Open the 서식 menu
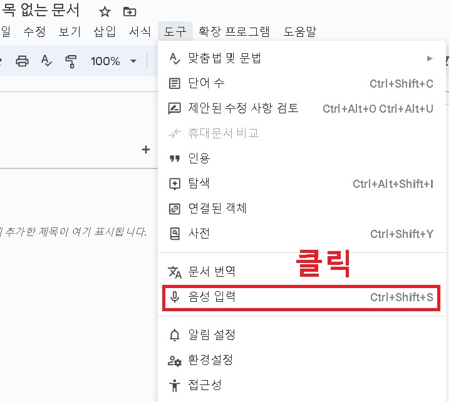The height and width of the screenshot is (402, 451). [x=140, y=31]
